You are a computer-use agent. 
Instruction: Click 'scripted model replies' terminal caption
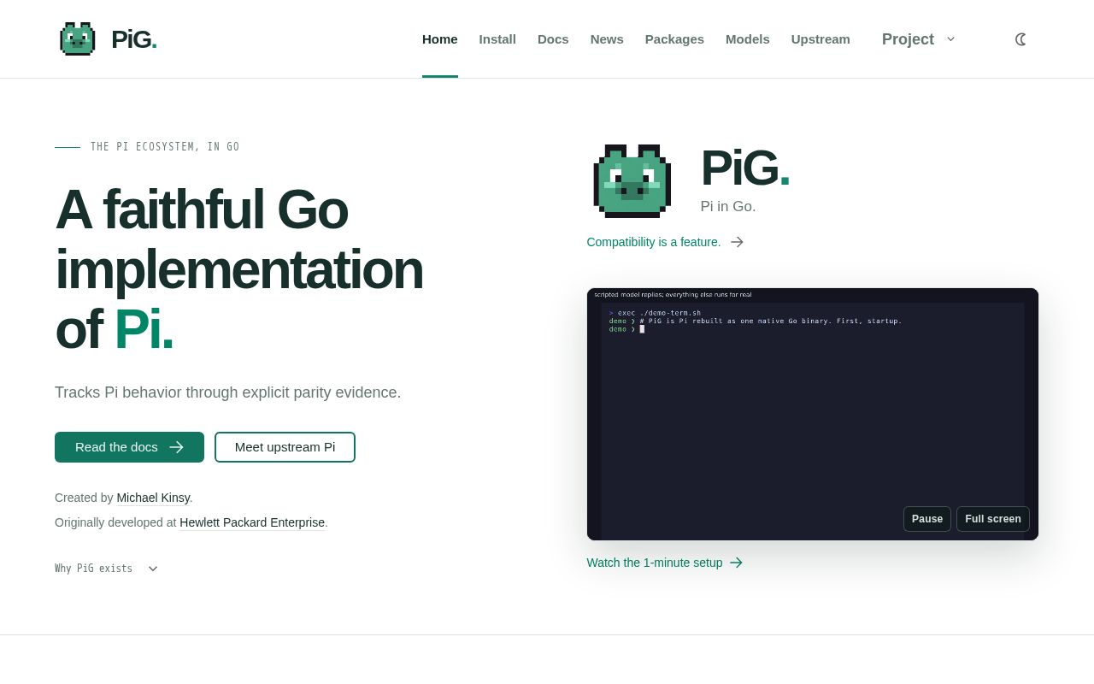click(673, 294)
